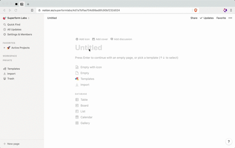This screenshot has height=148, width=235.
Task: Click the bookmark icon beside the URL
Action: pos(32,10)
